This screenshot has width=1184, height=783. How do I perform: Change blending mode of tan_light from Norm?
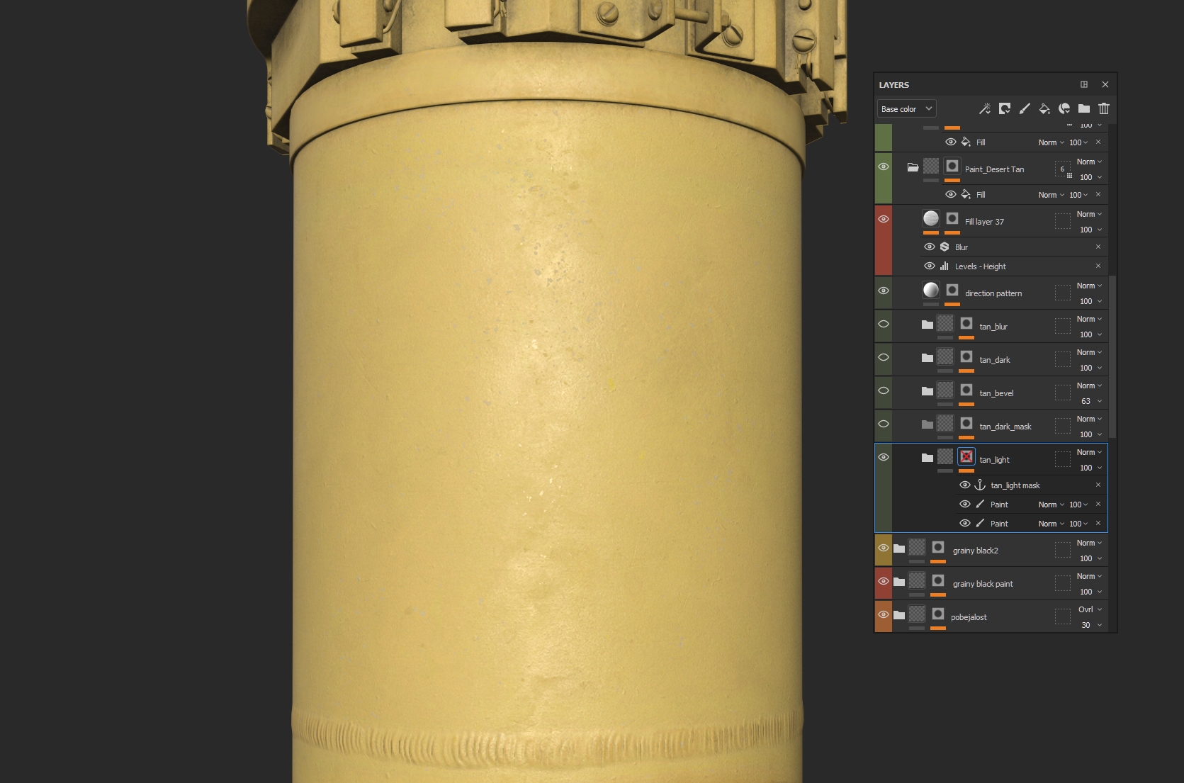(1086, 452)
